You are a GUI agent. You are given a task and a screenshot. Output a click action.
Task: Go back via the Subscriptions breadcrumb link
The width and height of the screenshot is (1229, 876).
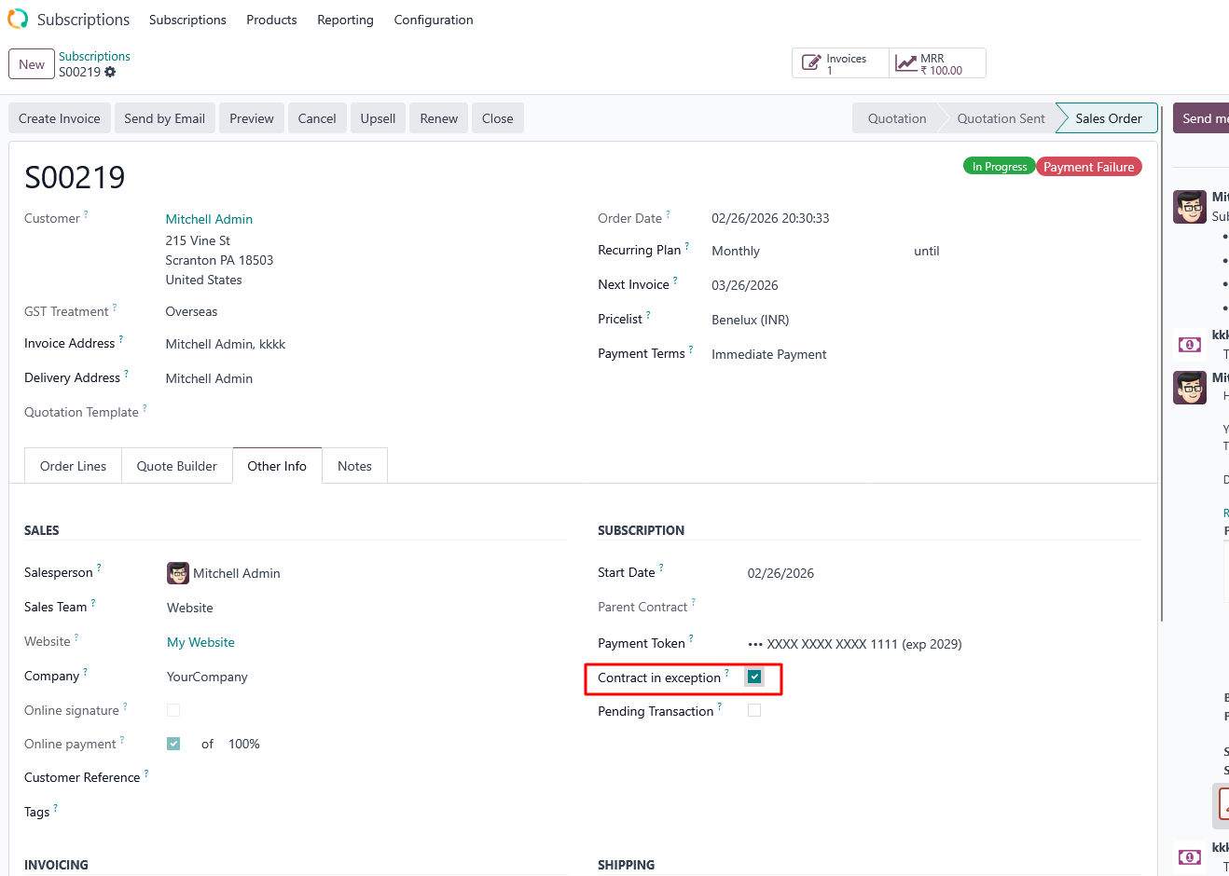point(94,57)
